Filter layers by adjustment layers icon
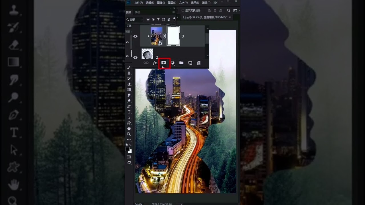This screenshot has height=205, width=365. tap(153, 19)
